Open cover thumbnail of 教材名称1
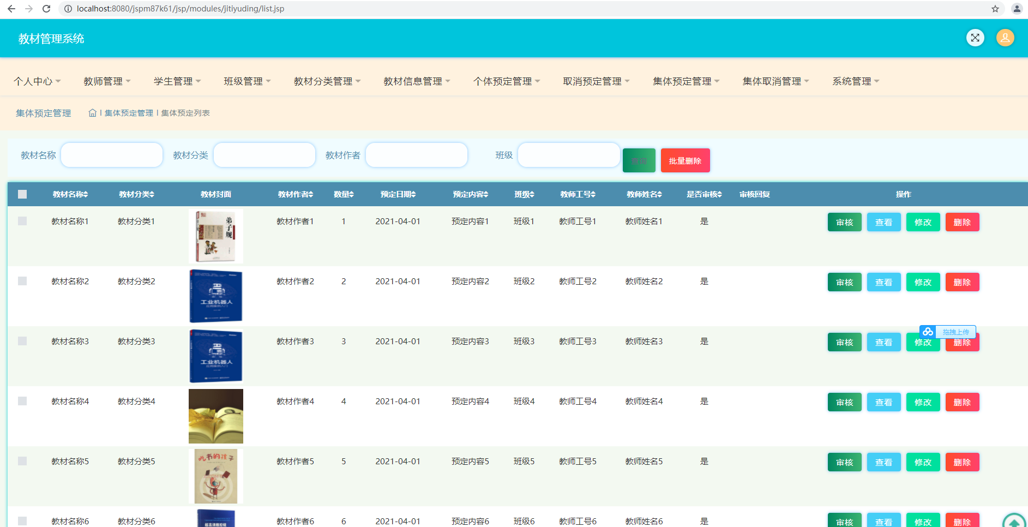1028x527 pixels. [216, 236]
